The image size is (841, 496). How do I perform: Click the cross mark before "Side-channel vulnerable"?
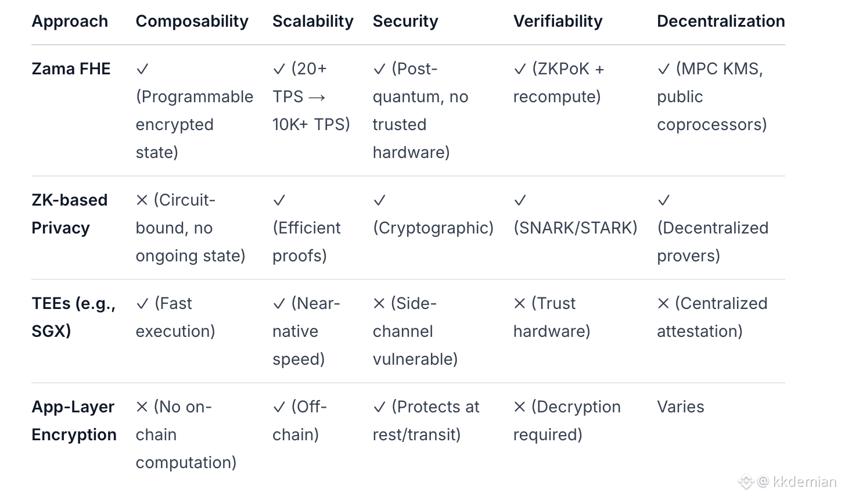(x=379, y=304)
